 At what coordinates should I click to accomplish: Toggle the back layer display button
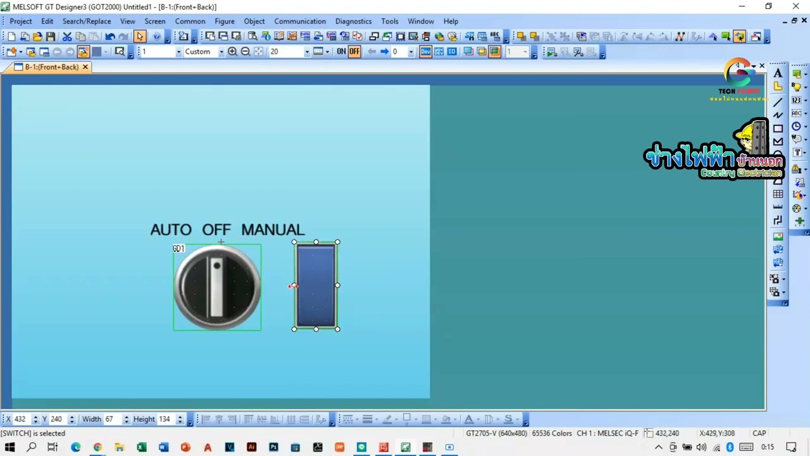tap(482, 52)
